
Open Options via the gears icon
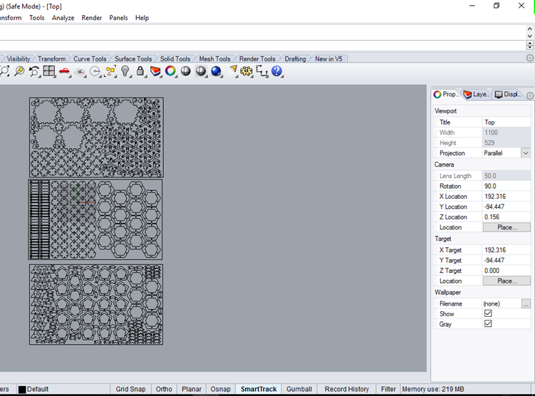246,71
